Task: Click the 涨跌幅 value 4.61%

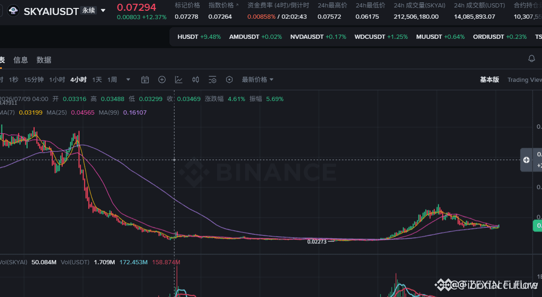Action: pos(236,99)
